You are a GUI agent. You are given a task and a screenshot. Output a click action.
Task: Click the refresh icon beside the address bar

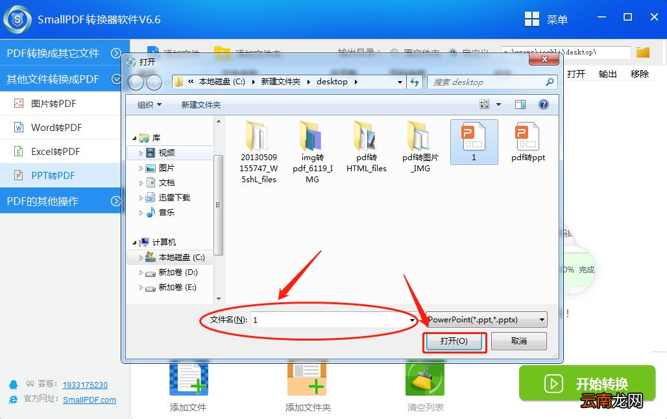coord(415,82)
